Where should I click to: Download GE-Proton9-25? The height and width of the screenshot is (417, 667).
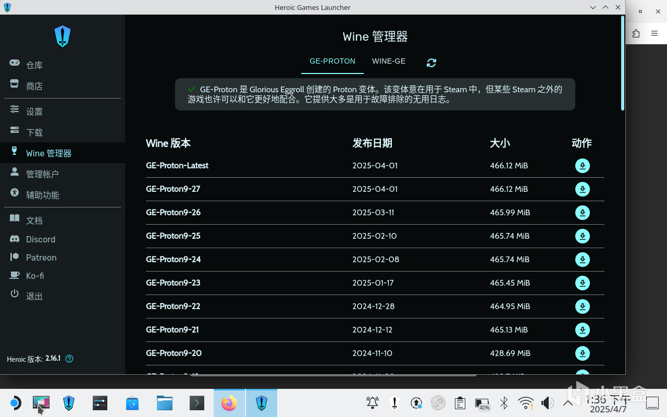pos(583,236)
